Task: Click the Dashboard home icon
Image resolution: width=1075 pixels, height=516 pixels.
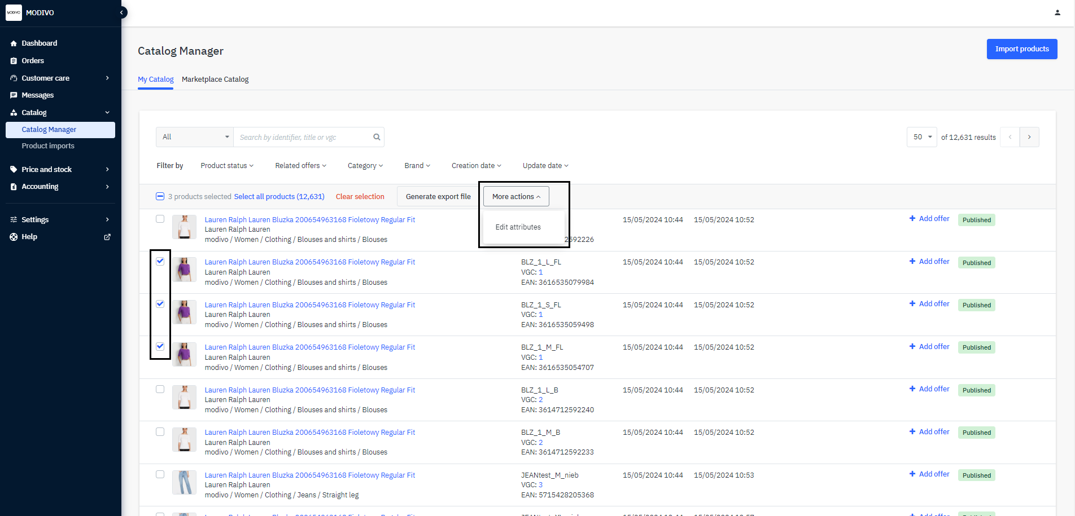Action: click(x=14, y=43)
